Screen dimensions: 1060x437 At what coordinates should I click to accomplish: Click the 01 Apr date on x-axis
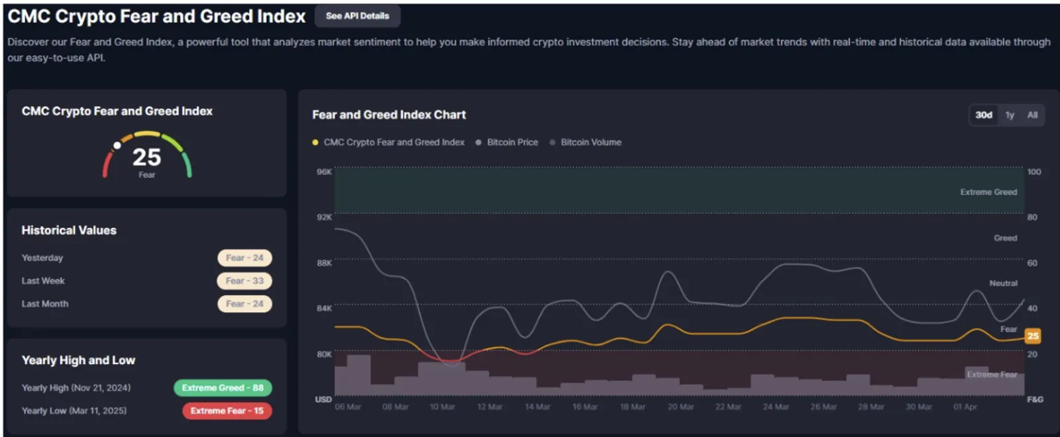(x=965, y=407)
